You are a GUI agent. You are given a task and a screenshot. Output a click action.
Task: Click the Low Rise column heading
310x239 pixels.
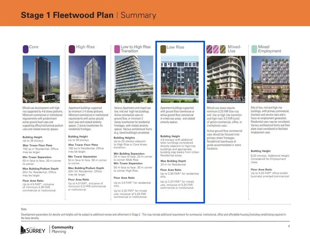coord(176,47)
